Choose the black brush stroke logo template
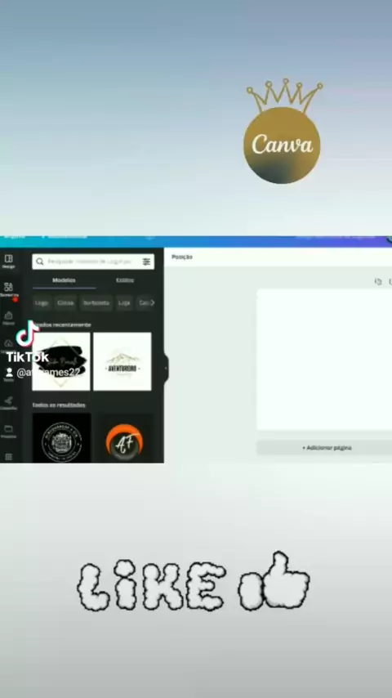This screenshot has height=698, width=392. [x=61, y=361]
